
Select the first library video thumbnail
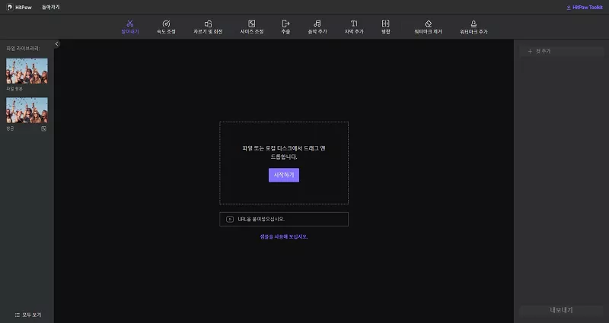(27, 71)
